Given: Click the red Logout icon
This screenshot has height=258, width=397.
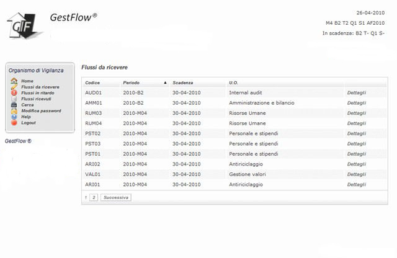Looking at the screenshot, I should [14, 123].
